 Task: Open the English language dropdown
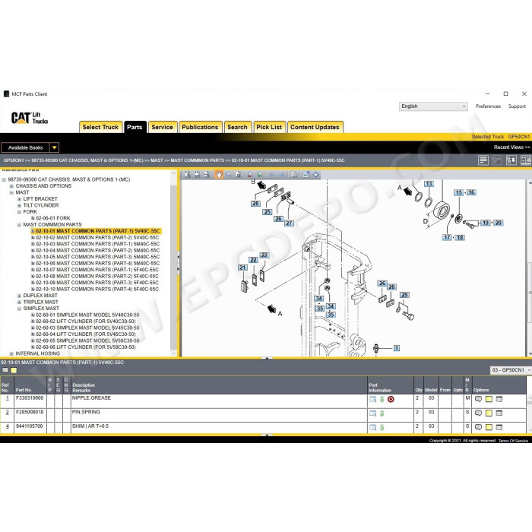pos(433,106)
